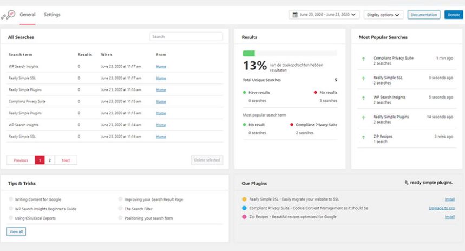Open the date range dropdown
This screenshot has height=251, width=465.
[324, 15]
